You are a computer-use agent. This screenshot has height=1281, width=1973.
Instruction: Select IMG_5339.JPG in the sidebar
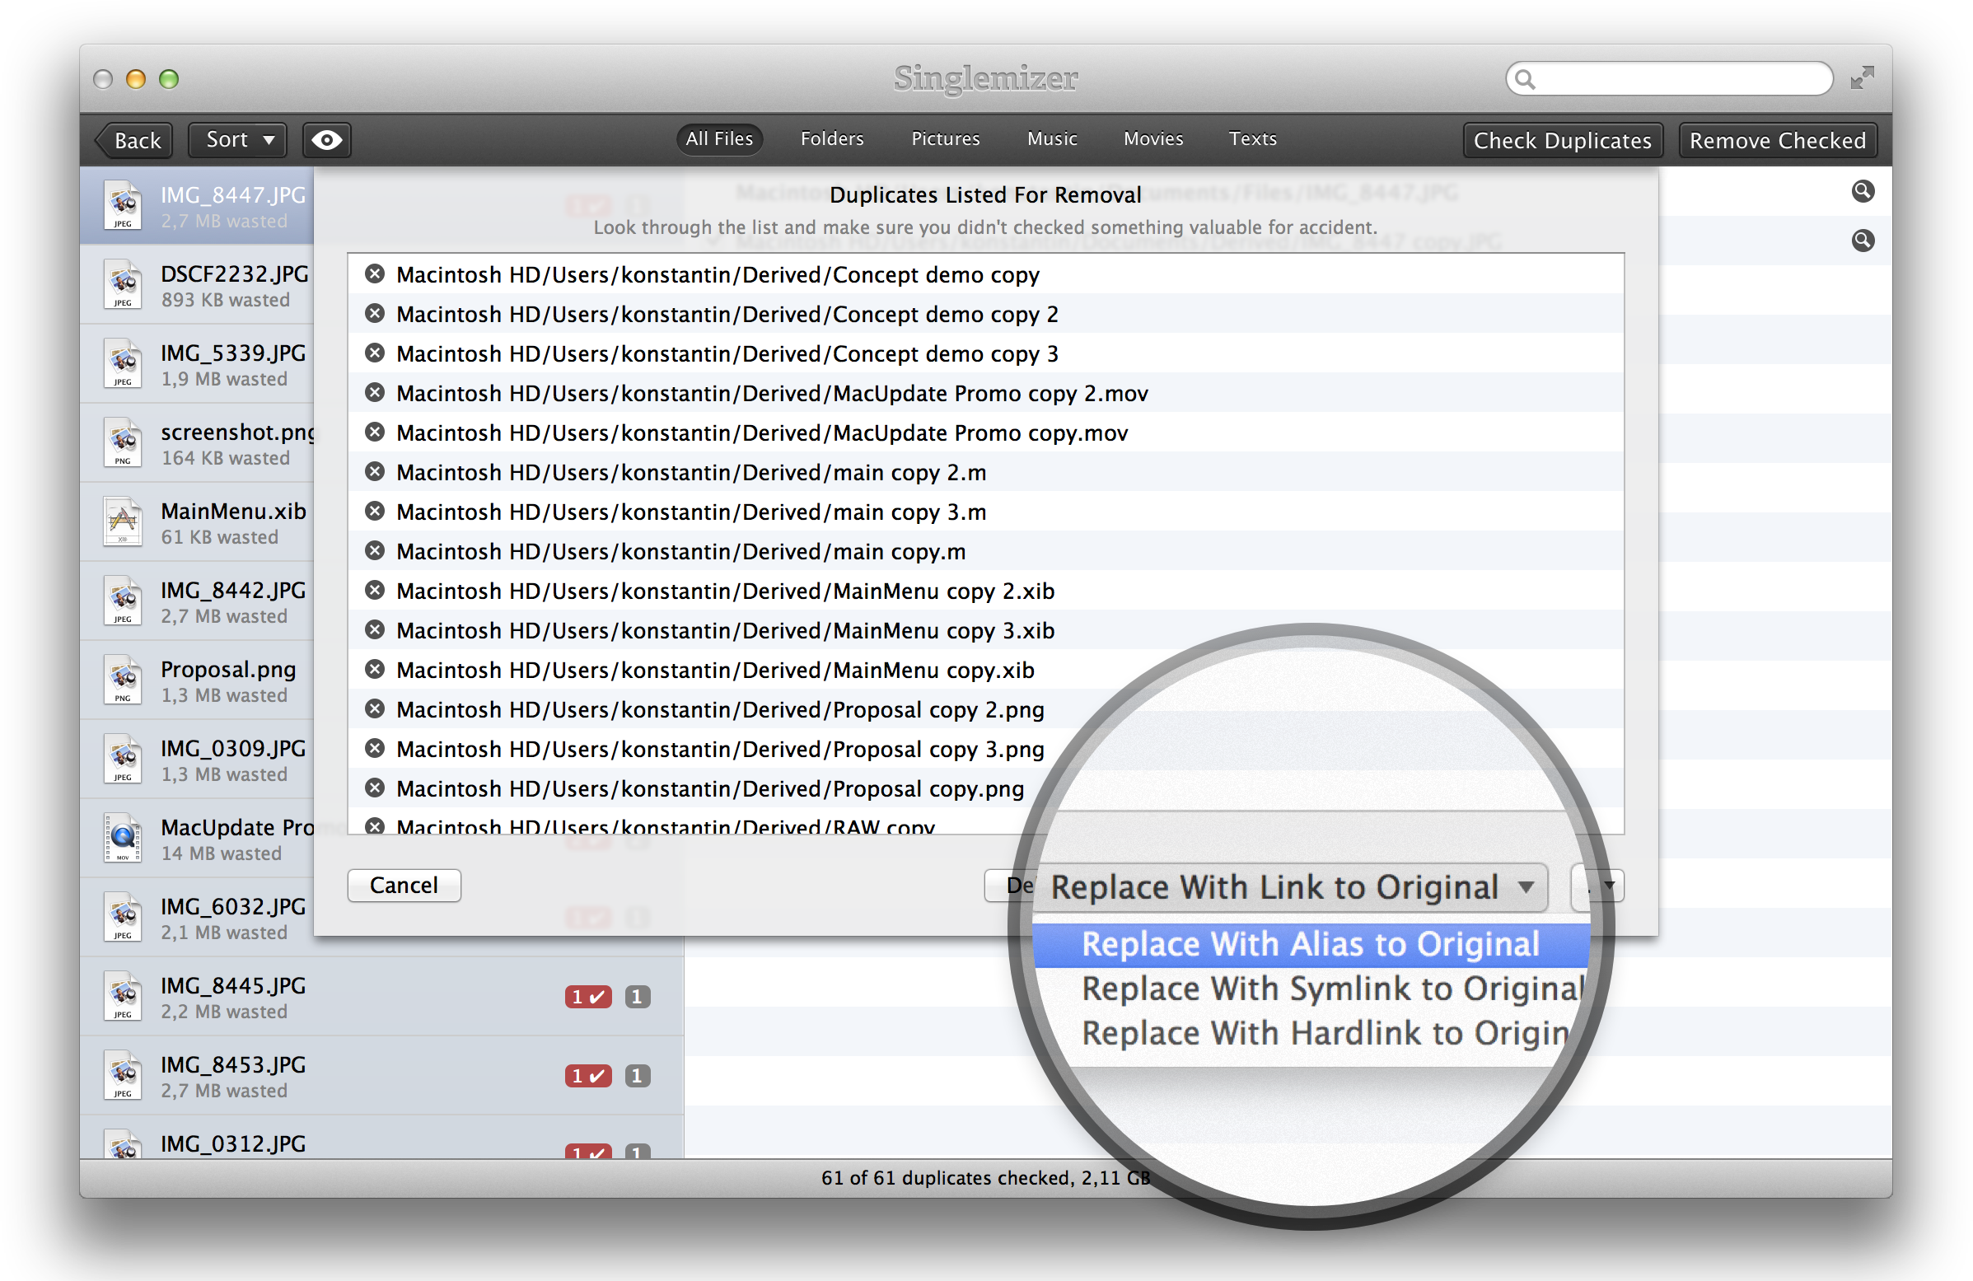pos(198,364)
